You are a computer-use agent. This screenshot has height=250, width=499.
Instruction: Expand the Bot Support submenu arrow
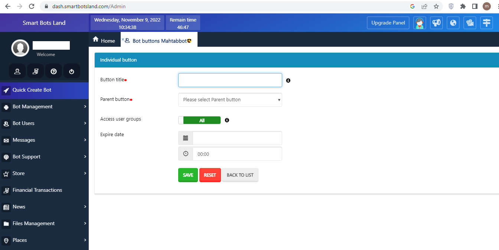click(85, 157)
